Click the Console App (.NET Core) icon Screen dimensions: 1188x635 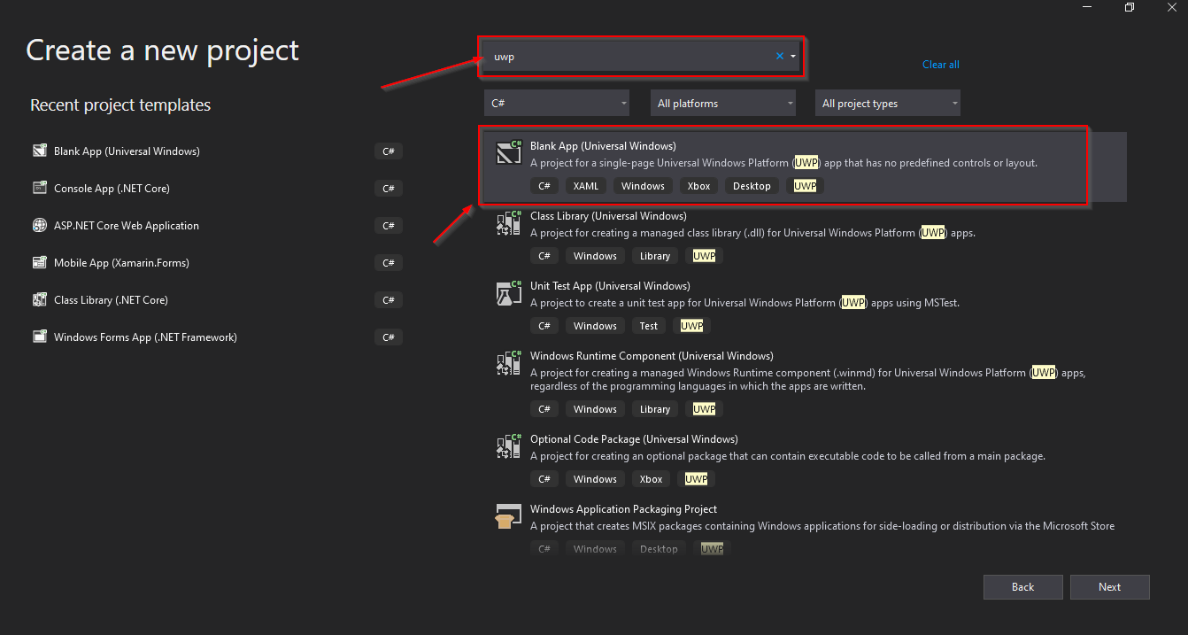pos(40,188)
